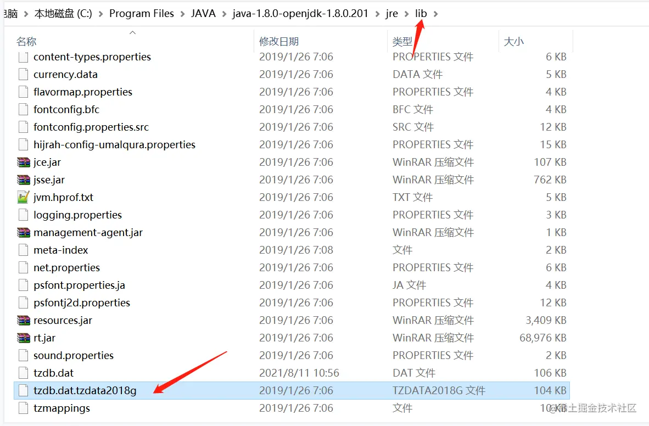This screenshot has height=426, width=649.
Task: Click the net.properties file icon
Action: click(23, 267)
